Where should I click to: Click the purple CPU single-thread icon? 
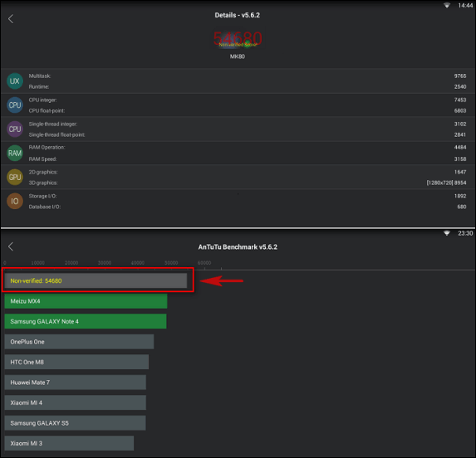click(x=15, y=129)
